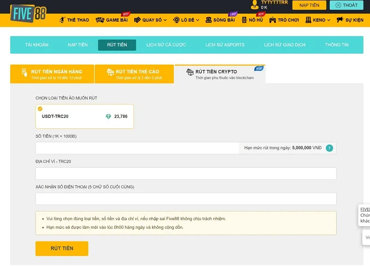
Task: Click the Thể Thao running figure icon
Action: [x=62, y=20]
